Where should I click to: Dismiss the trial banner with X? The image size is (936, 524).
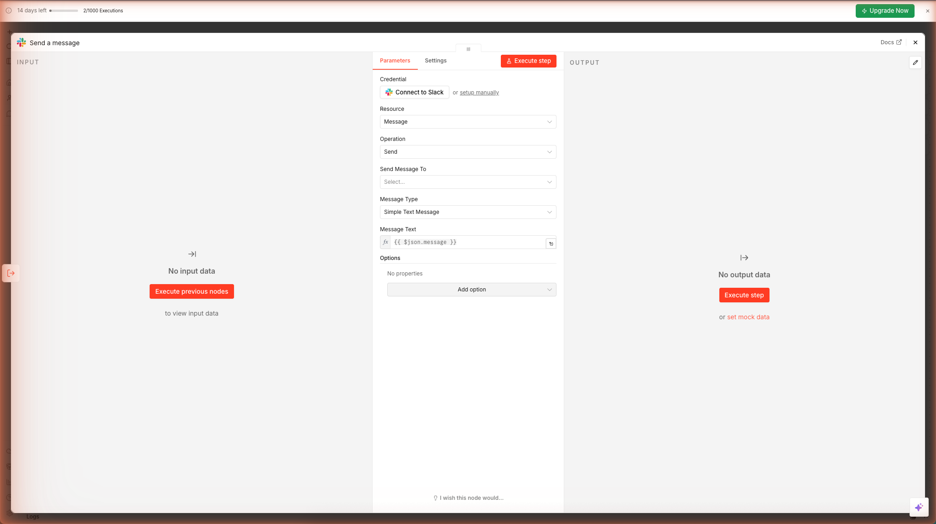[927, 11]
